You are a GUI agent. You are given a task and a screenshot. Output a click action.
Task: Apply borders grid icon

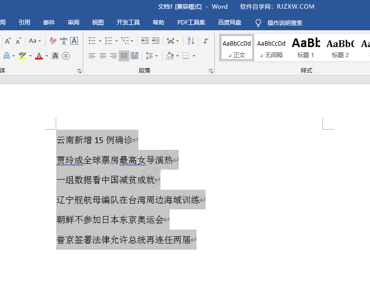186,56
